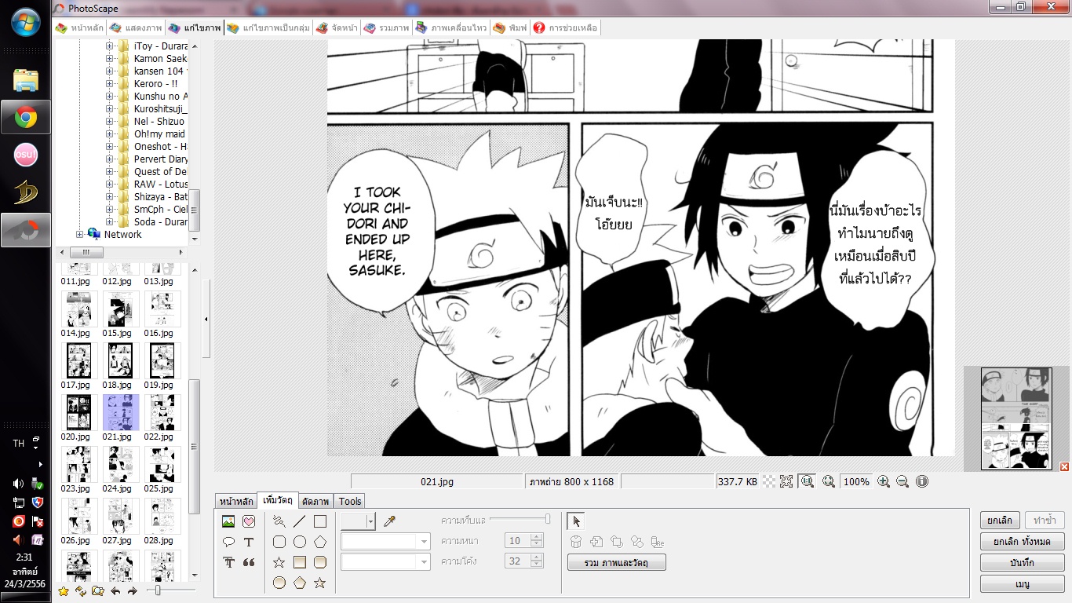Open the จัดหน้า page tab
This screenshot has height=603, width=1072.
pos(337,28)
